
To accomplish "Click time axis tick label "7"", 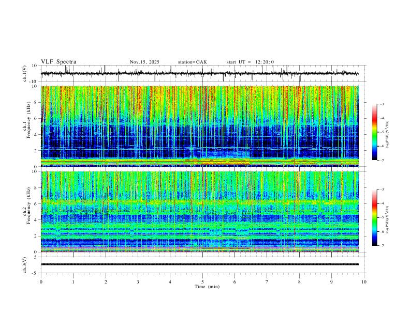I will tap(267, 282).
